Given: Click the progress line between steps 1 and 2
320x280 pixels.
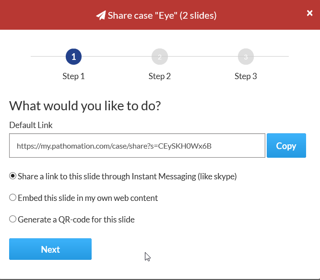Looking at the screenshot, I should tap(117, 57).
